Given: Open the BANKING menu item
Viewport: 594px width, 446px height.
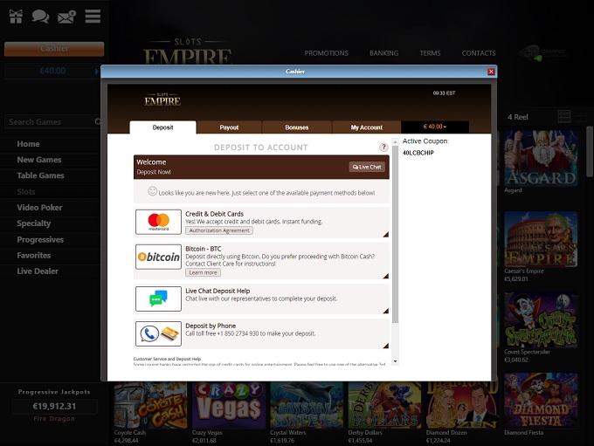Looking at the screenshot, I should tap(383, 53).
